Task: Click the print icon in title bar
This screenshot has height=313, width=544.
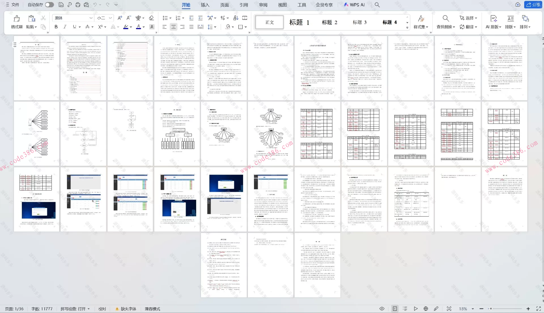Action: (78, 5)
